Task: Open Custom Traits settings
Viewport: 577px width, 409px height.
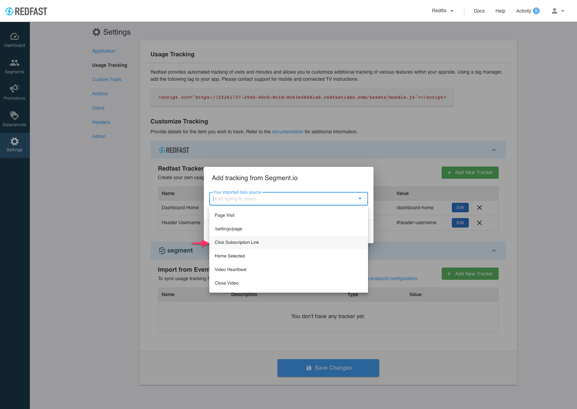Action: (107, 79)
